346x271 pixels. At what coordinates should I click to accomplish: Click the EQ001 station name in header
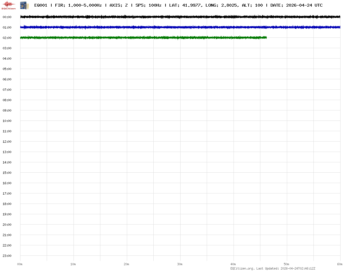[41, 5]
